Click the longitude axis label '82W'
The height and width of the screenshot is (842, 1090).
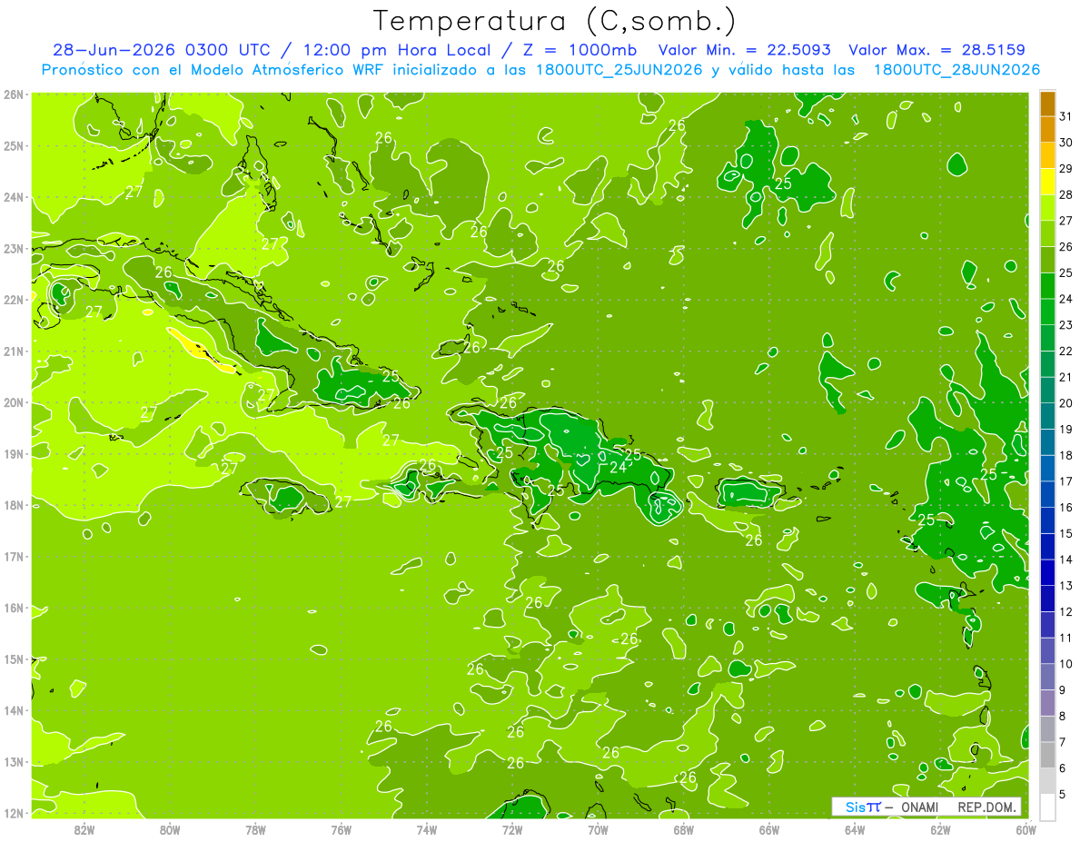click(84, 829)
